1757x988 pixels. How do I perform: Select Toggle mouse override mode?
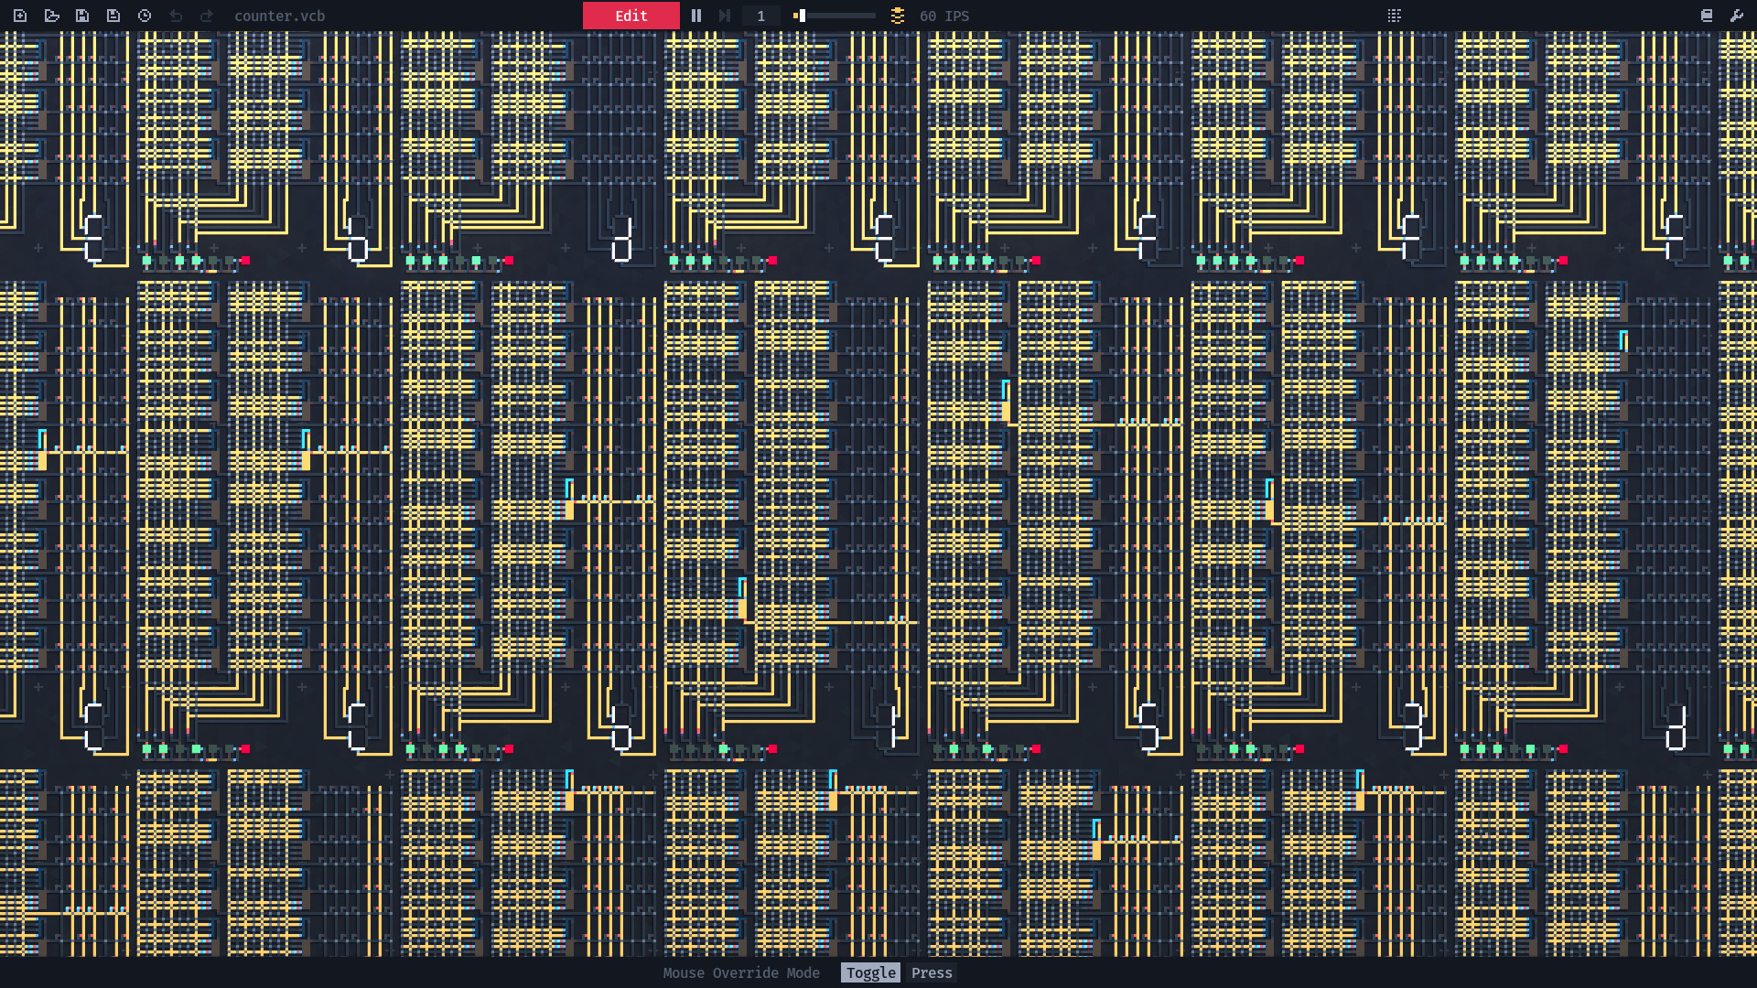click(869, 972)
